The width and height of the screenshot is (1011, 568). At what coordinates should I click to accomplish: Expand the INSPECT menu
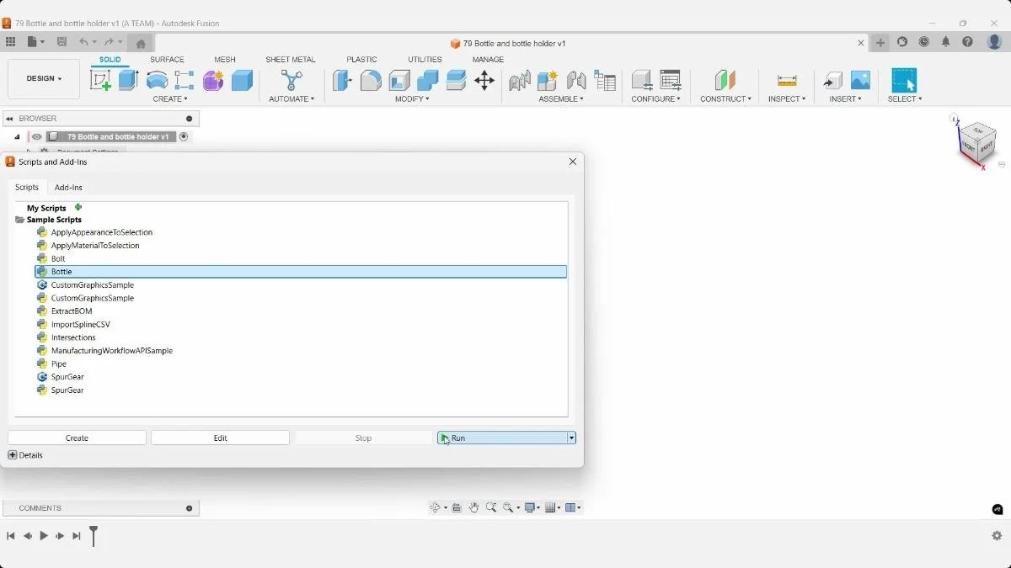[787, 99]
